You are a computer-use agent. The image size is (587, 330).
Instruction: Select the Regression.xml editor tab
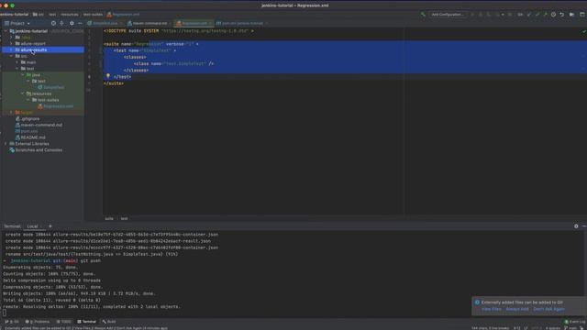pos(194,23)
